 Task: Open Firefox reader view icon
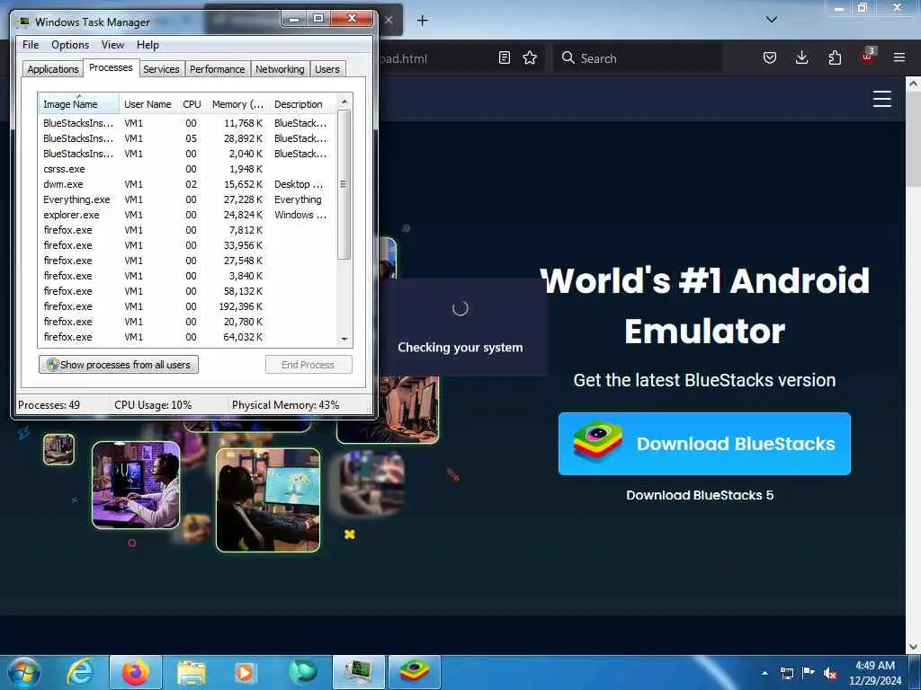coord(504,57)
